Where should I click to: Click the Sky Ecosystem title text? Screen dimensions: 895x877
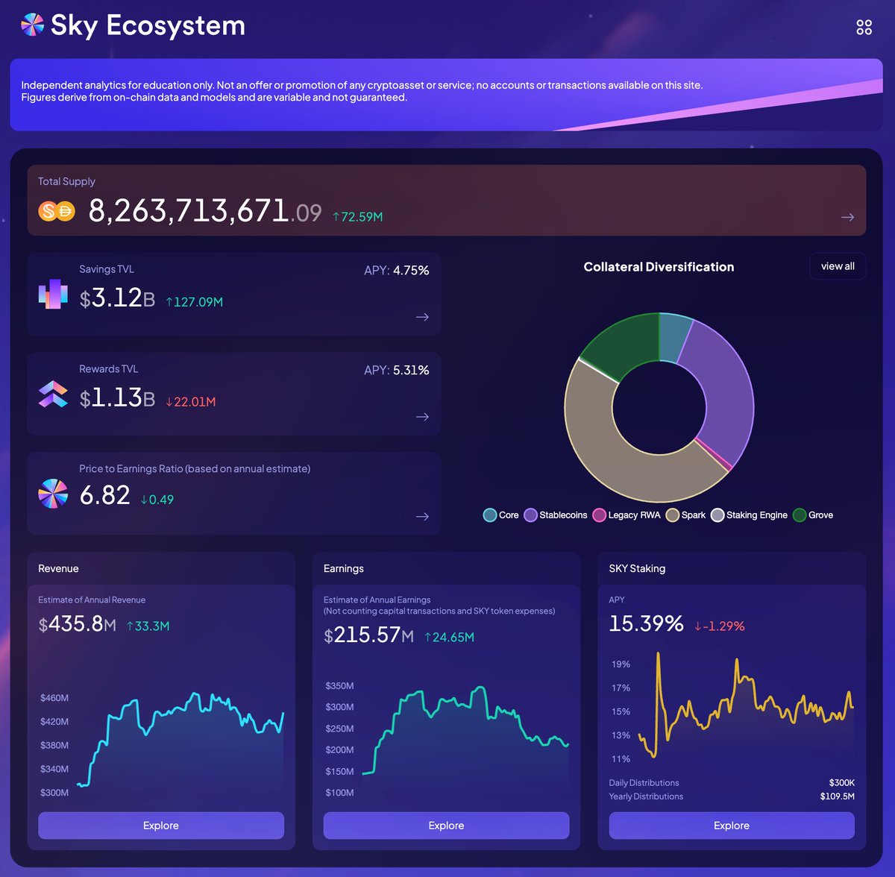pyautogui.click(x=148, y=25)
